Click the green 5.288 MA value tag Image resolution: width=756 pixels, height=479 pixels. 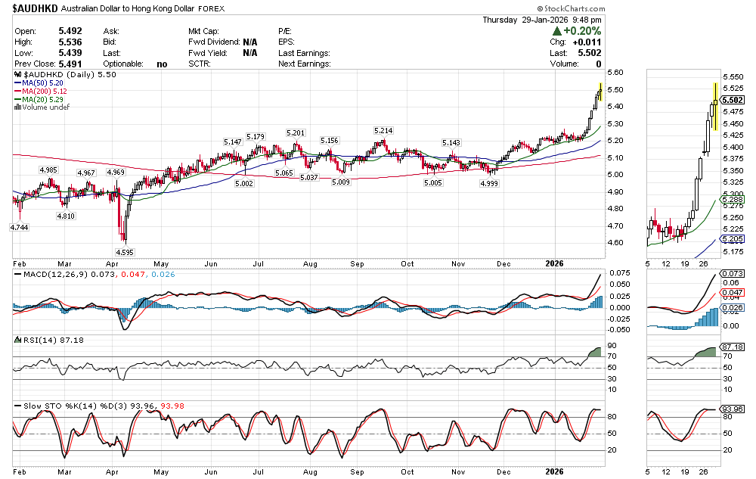click(x=732, y=200)
